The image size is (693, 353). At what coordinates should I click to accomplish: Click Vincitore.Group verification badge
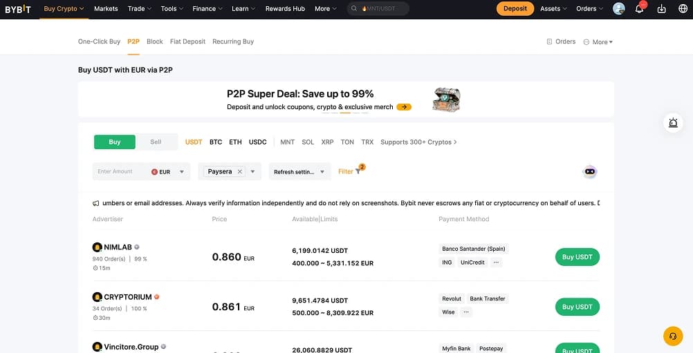coord(163,347)
